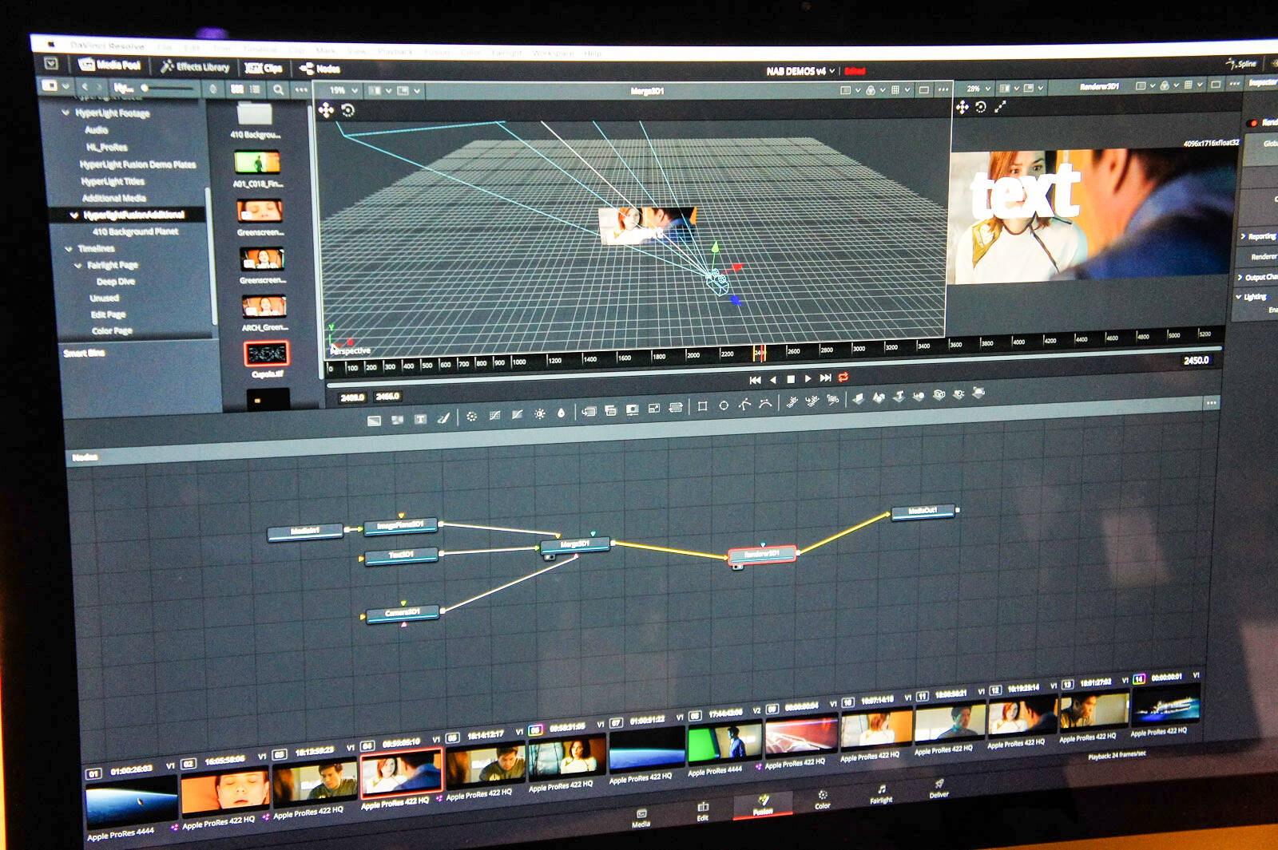Click the scale control in the Renderer3D1 viewer
Screen dimensions: 1278x850
[1001, 107]
